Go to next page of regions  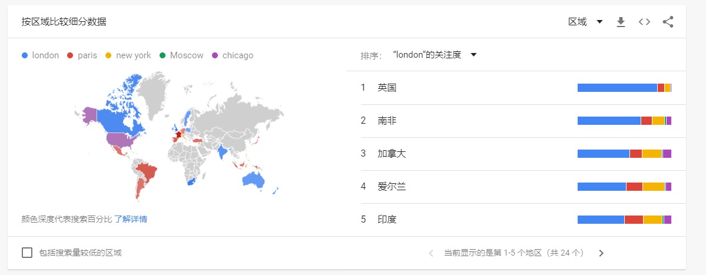(x=601, y=253)
